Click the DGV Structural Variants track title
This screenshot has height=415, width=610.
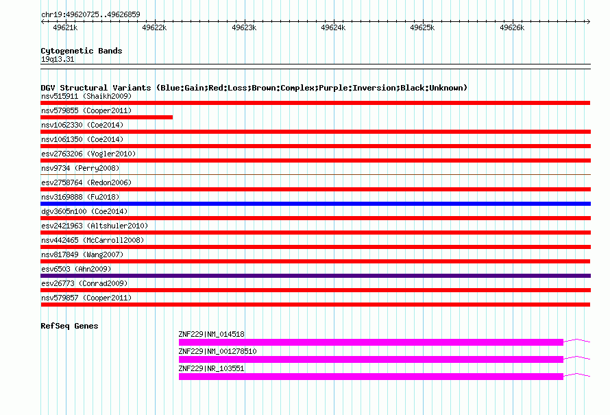point(254,88)
